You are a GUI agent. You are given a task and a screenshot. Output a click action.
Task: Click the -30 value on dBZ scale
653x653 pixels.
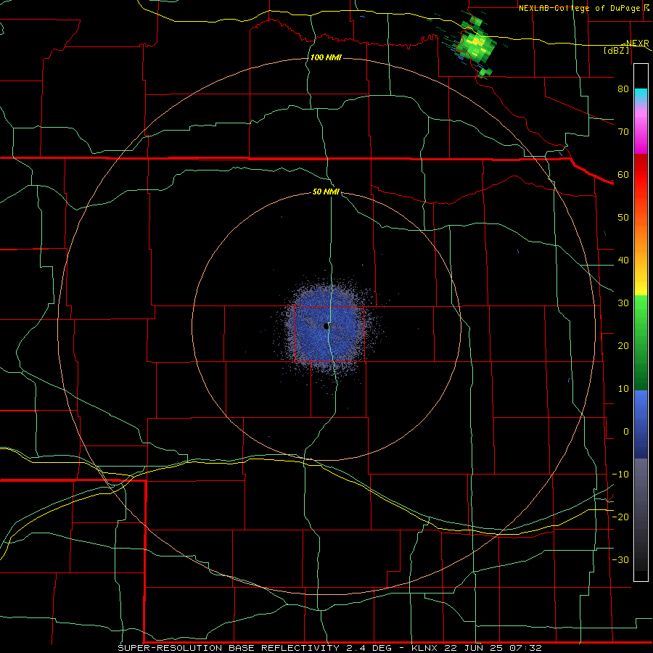pyautogui.click(x=620, y=559)
